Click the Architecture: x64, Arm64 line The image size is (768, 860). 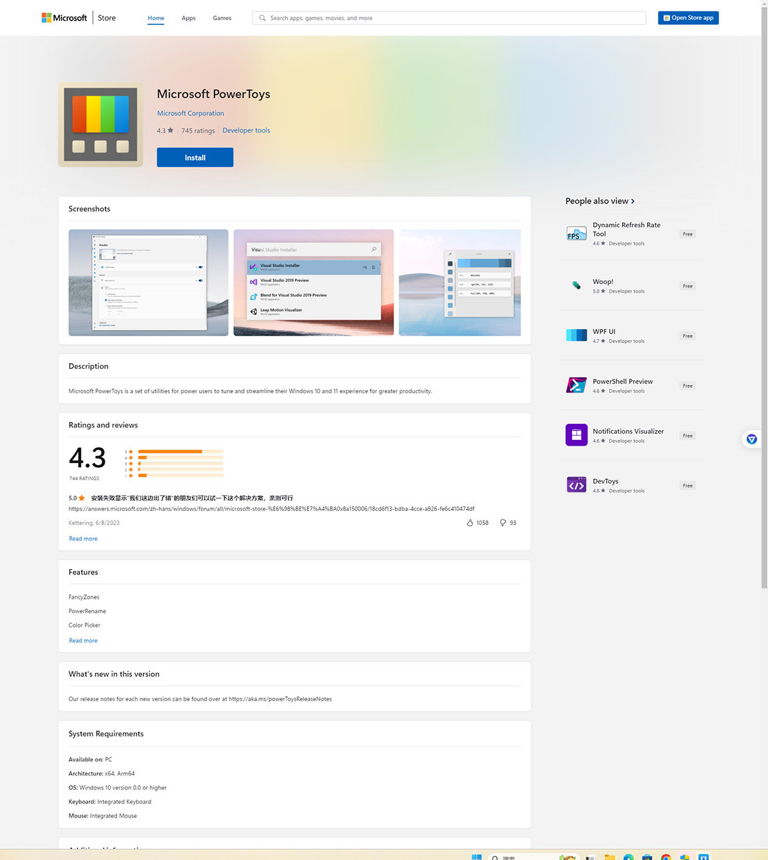102,774
